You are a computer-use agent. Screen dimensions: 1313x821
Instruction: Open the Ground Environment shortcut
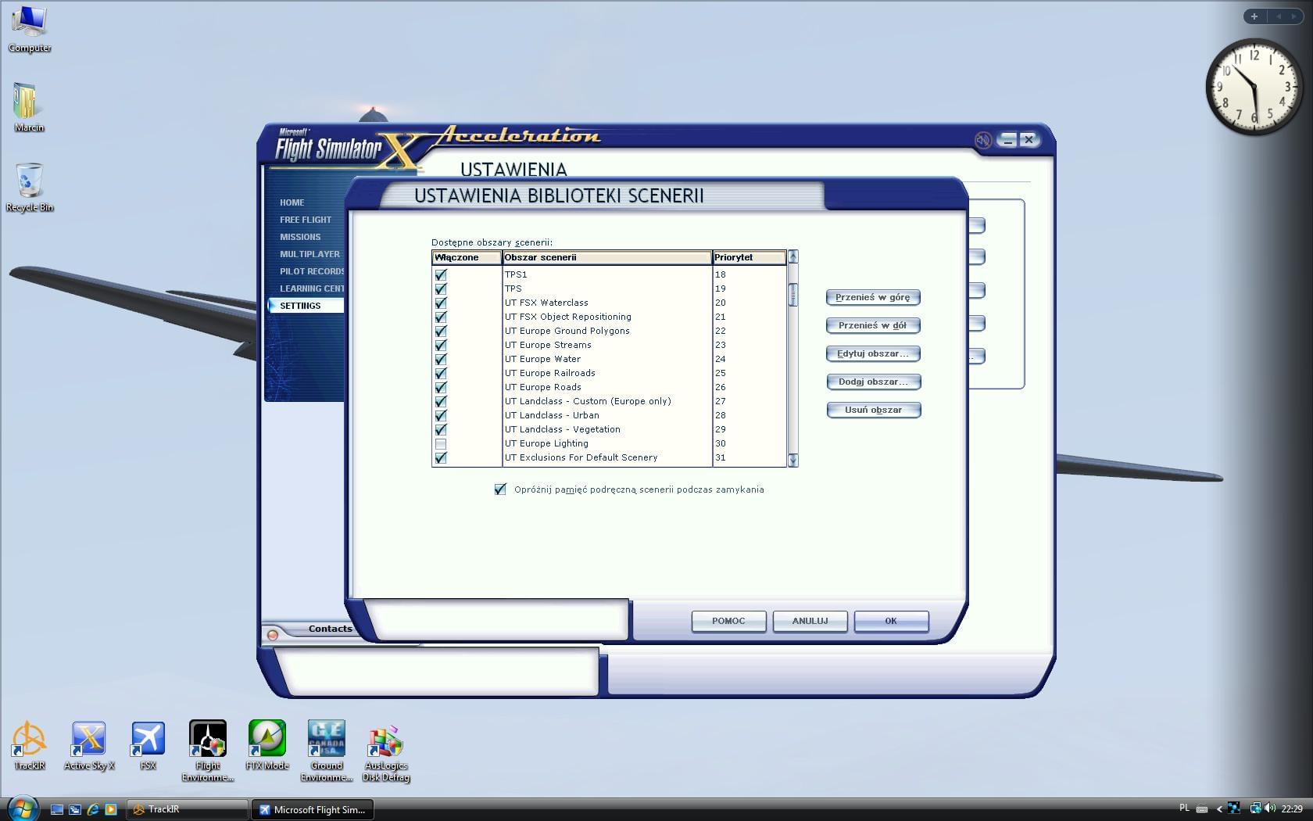pyautogui.click(x=326, y=741)
